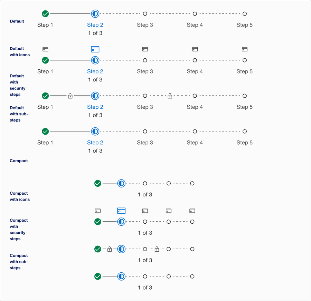
Task: Click the card icon above Step 5
Action: [x=244, y=49]
